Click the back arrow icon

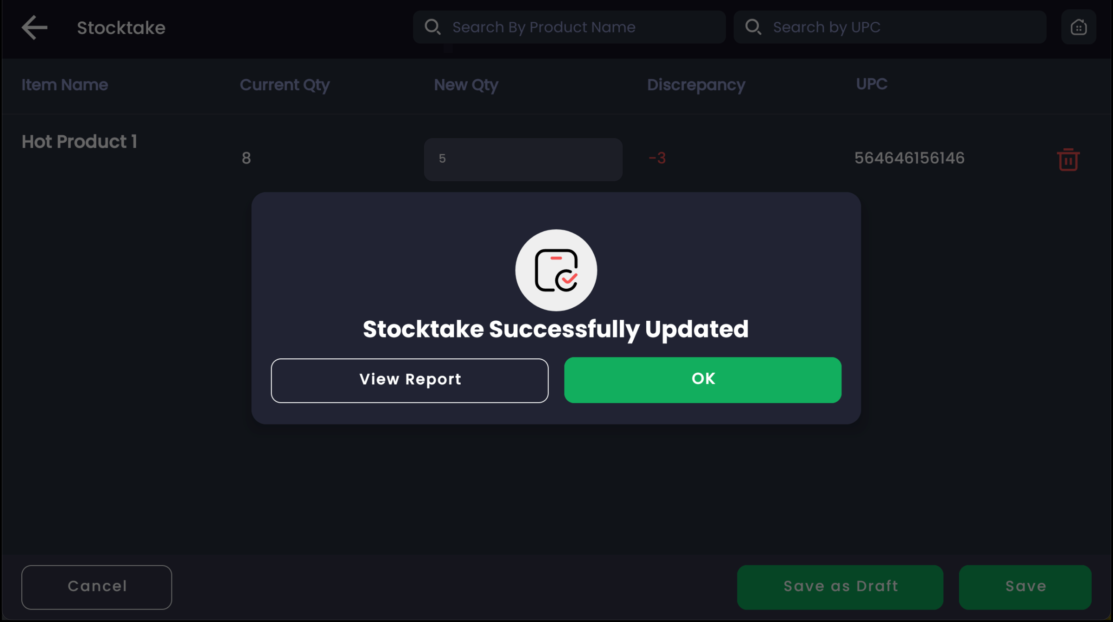(x=34, y=27)
